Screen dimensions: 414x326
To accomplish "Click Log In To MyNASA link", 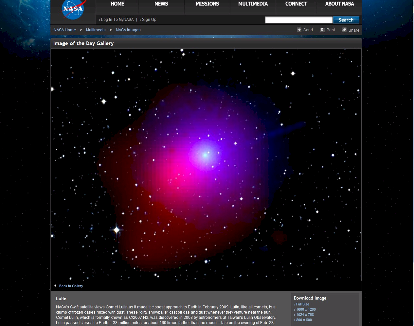I will click(x=117, y=20).
